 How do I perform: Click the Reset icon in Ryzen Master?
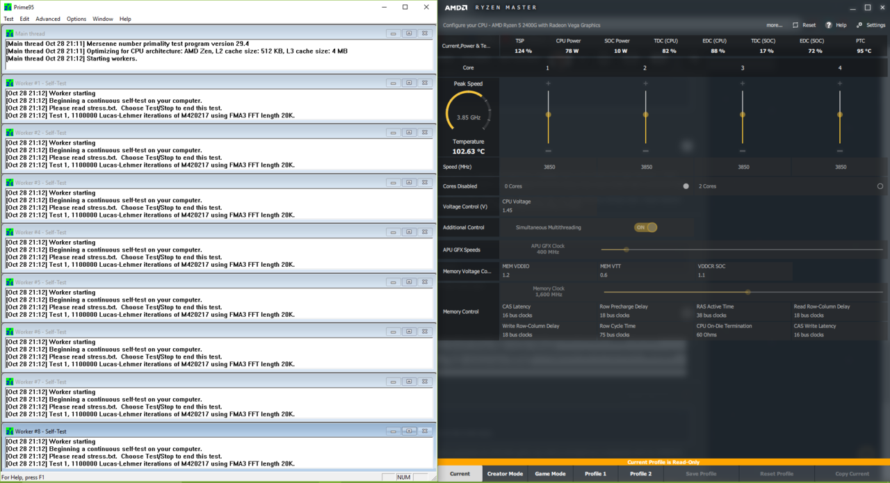(x=795, y=25)
